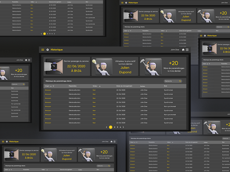Viewport: 230px width, 172px height.
Task: Click the gear icon in the top-right window
Action: coord(126,3)
